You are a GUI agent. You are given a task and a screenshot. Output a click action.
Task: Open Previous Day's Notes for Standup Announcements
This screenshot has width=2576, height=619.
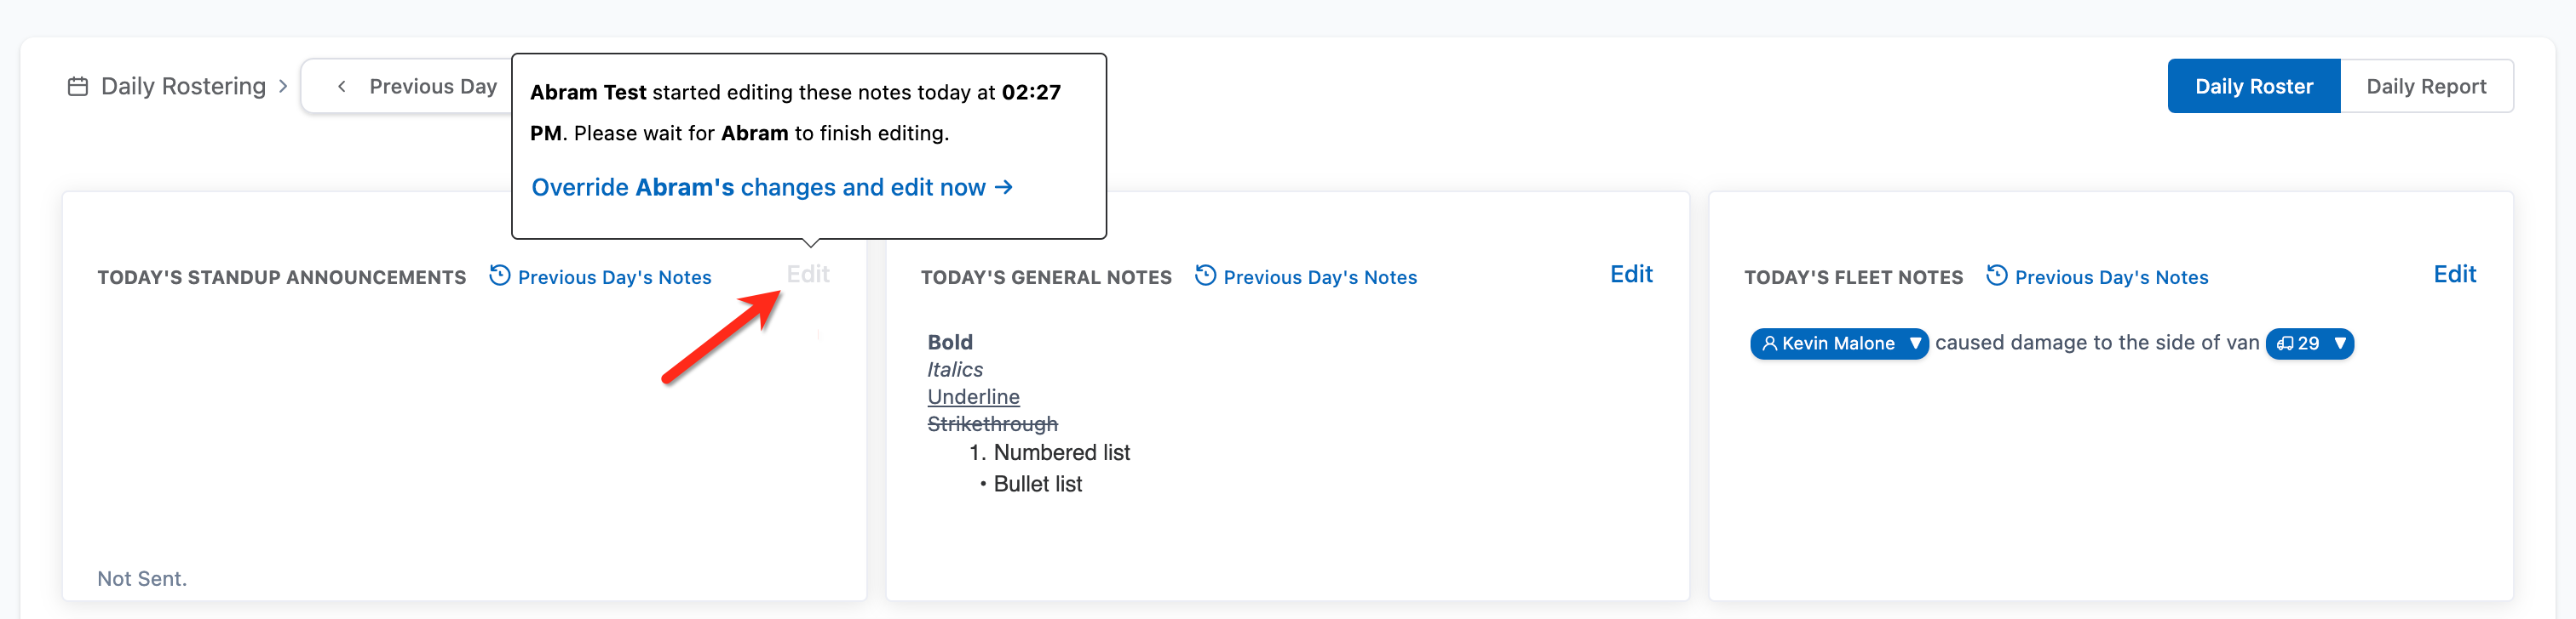(614, 277)
